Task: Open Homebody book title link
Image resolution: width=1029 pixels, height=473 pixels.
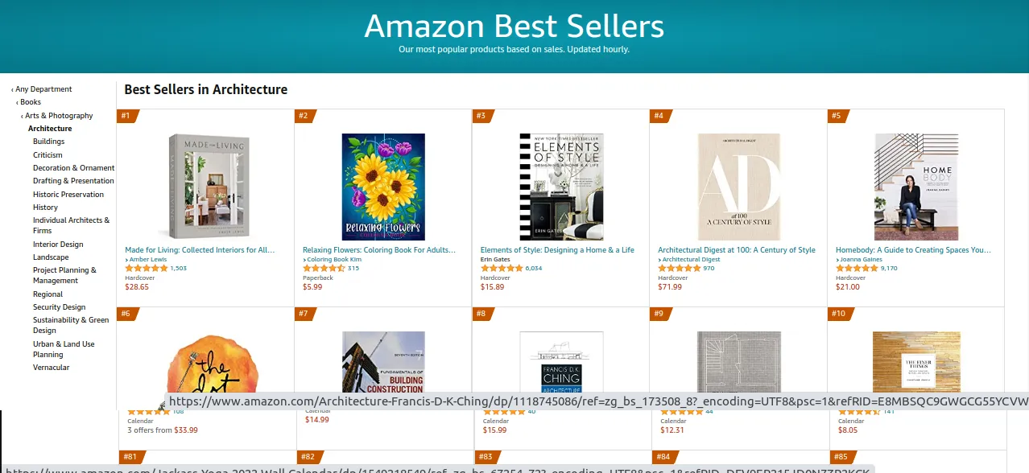Action: coord(913,250)
